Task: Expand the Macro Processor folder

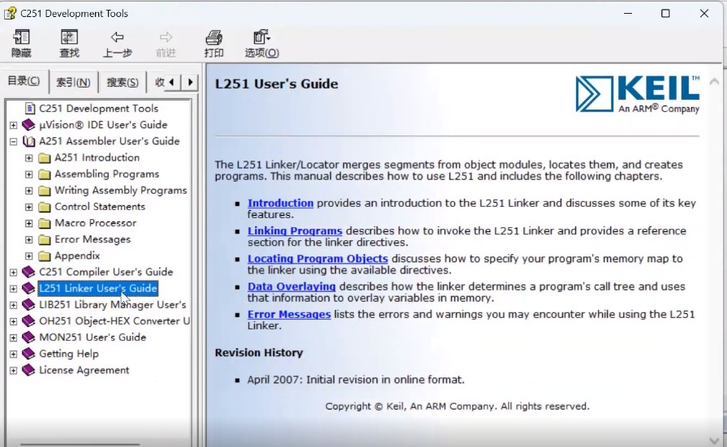Action: pyautogui.click(x=28, y=224)
